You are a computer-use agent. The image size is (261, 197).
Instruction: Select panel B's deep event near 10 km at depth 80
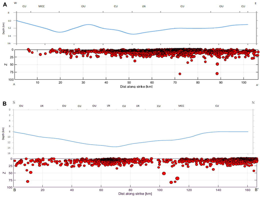(28, 181)
